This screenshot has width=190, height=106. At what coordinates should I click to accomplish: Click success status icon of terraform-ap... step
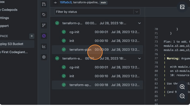pos(64,85)
